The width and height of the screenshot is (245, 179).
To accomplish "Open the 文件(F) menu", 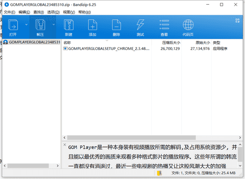I will point(10,12).
